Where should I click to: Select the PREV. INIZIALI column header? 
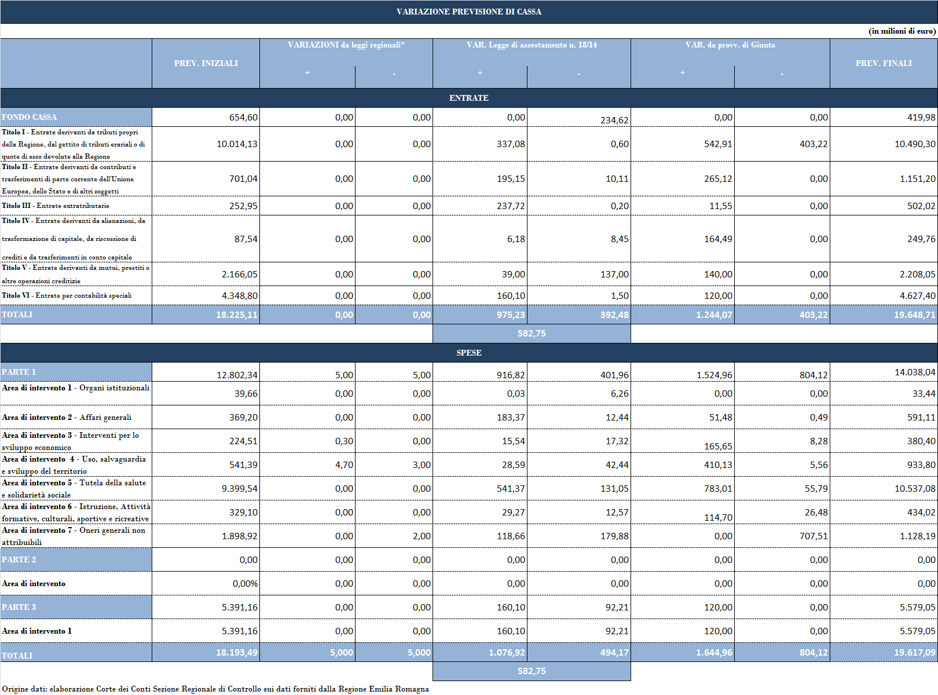point(206,63)
